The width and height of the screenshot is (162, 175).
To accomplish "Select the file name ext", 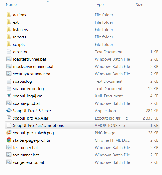I will coord(16,22).
